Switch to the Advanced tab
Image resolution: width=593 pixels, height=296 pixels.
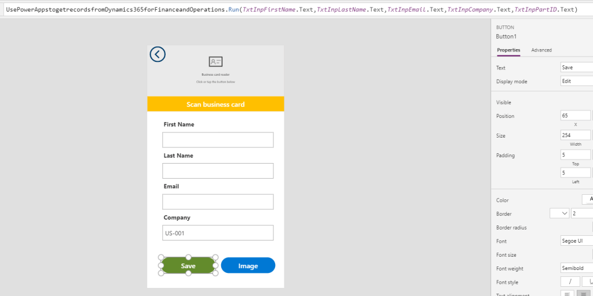tap(541, 50)
